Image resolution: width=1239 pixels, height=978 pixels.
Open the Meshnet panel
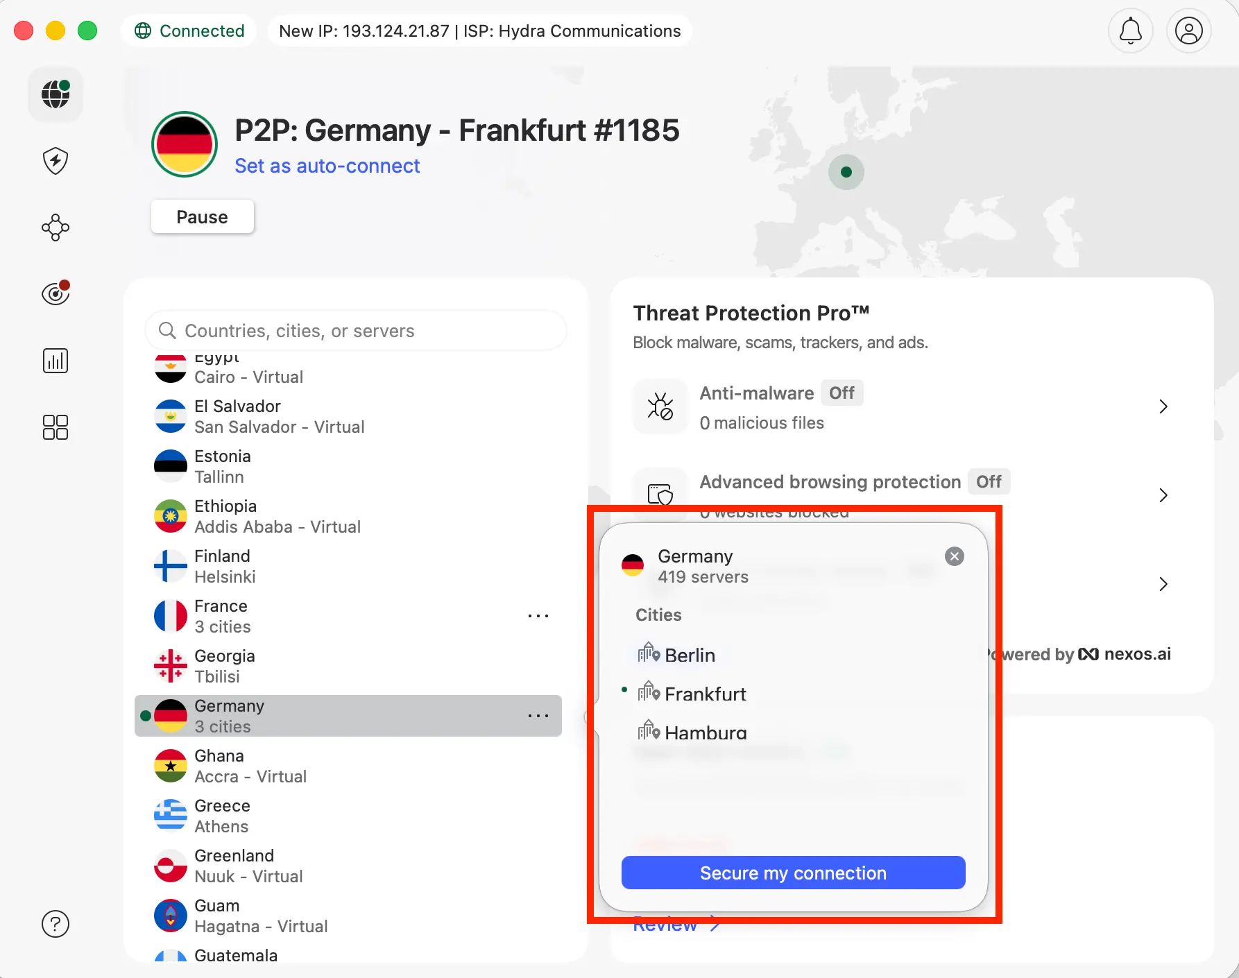click(55, 228)
